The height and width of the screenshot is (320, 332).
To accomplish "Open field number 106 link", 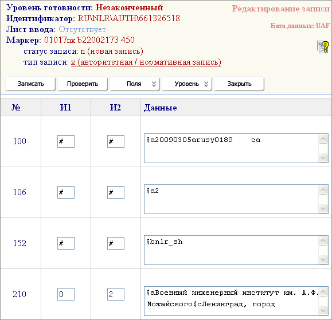I will tap(19, 192).
